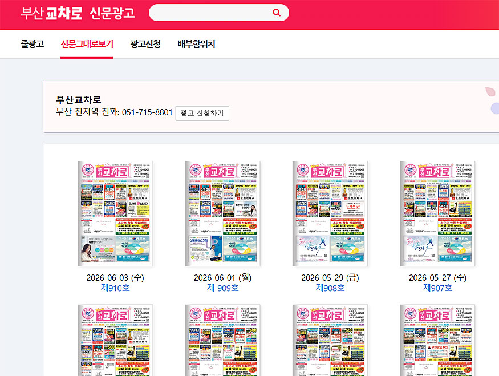Open the 부산교차로 신문광고 home logo
This screenshot has height=376, width=499.
pyautogui.click(x=78, y=13)
